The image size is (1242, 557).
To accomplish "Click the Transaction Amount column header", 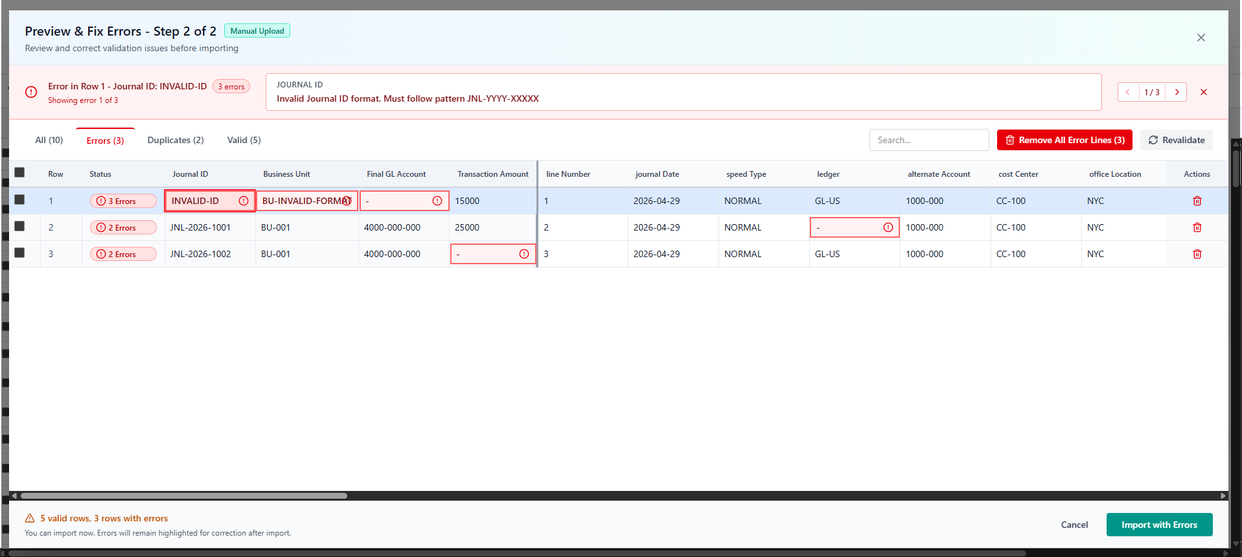I will [493, 174].
